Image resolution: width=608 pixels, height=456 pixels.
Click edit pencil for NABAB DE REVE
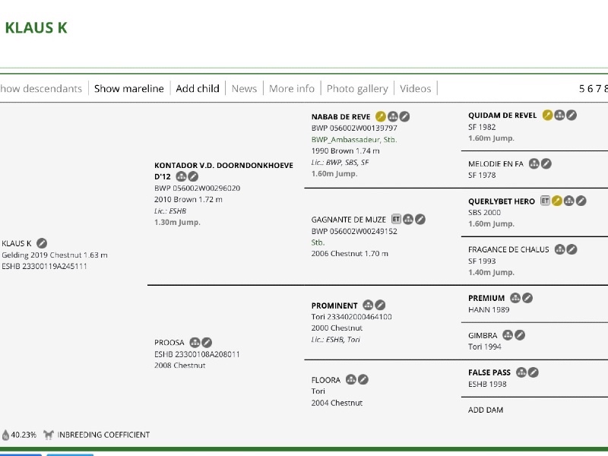[404, 116]
